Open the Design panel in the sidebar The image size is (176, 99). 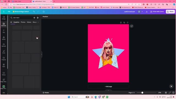(x=4, y=18)
